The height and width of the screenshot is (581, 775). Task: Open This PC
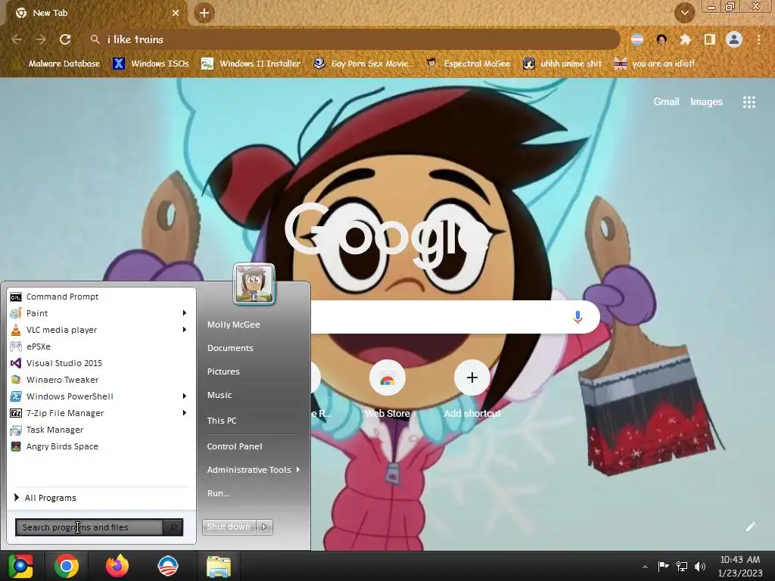tap(222, 421)
